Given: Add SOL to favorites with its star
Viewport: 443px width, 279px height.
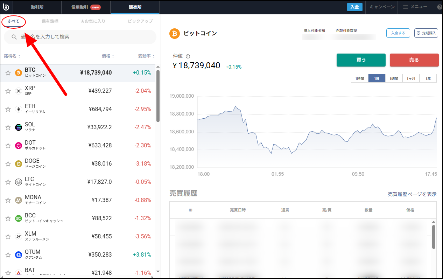Looking at the screenshot, I should pos(8,127).
